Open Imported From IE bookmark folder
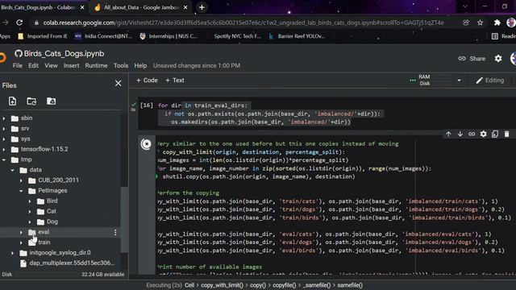This screenshot has height=290, width=516. (43, 36)
